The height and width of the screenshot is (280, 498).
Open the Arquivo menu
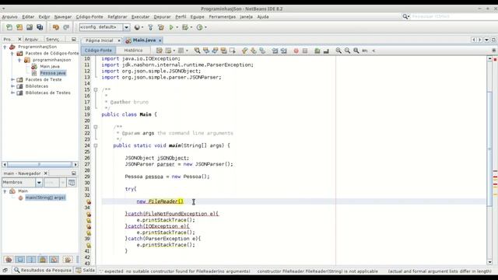pyautogui.click(x=10, y=17)
